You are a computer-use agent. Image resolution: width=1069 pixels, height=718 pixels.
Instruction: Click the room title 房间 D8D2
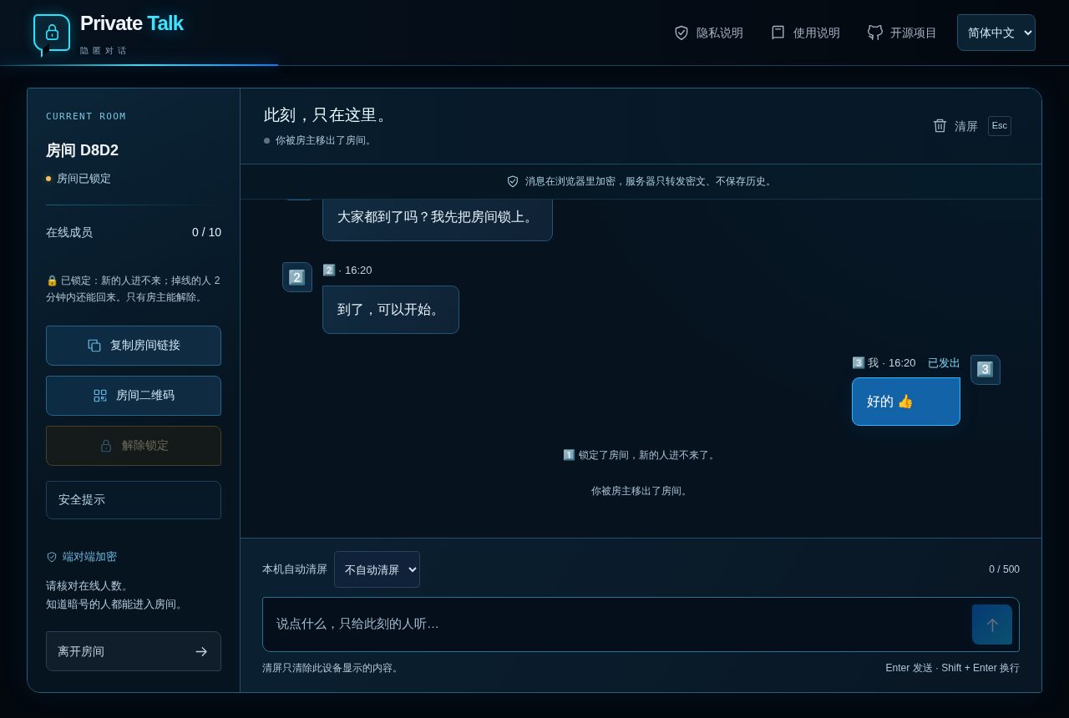82,150
